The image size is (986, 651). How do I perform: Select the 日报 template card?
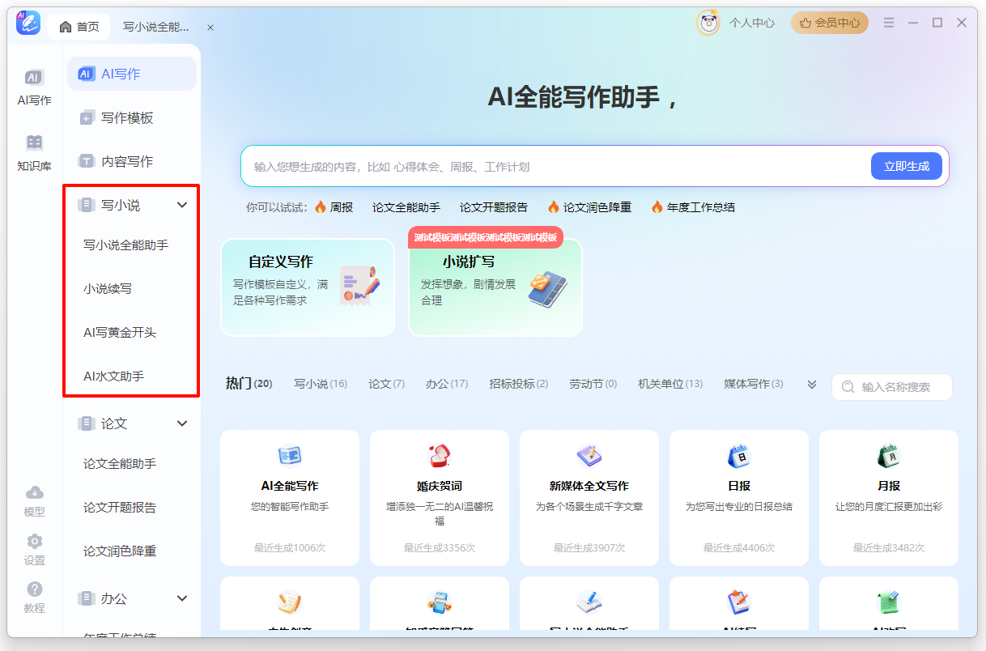(x=738, y=497)
